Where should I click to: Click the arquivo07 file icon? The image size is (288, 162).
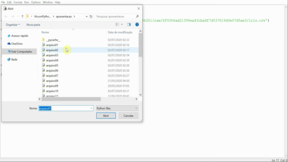[x=44, y=76]
